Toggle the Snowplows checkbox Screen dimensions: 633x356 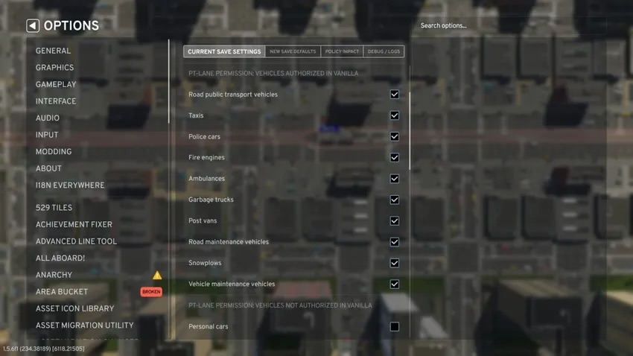click(x=394, y=263)
